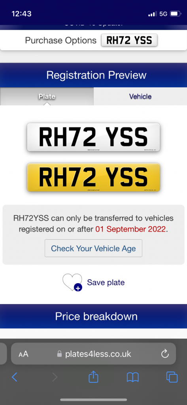Open the Safari tabs overview icon
The image size is (187, 405).
(x=172, y=377)
